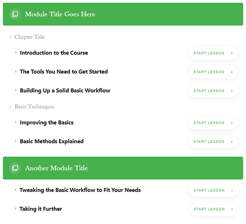Click green chevron before Improving the Basics

[16, 122]
